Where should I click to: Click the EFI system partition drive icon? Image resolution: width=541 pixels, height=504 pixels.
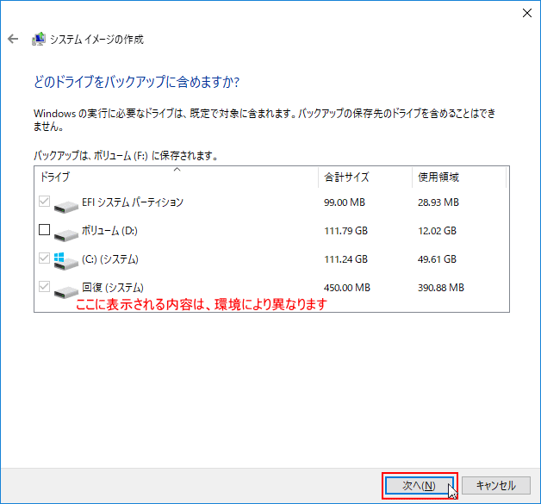click(x=65, y=206)
